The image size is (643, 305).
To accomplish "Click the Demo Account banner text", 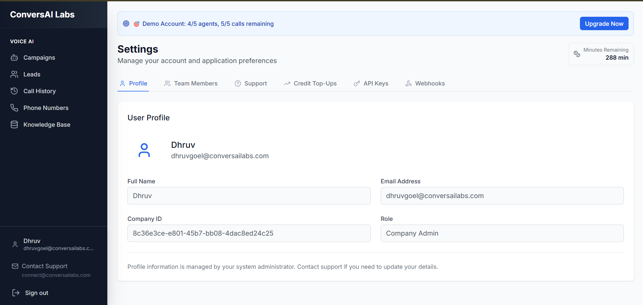I will coord(208,24).
